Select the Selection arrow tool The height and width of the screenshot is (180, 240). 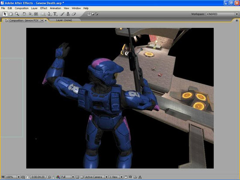pyautogui.click(x=5, y=14)
